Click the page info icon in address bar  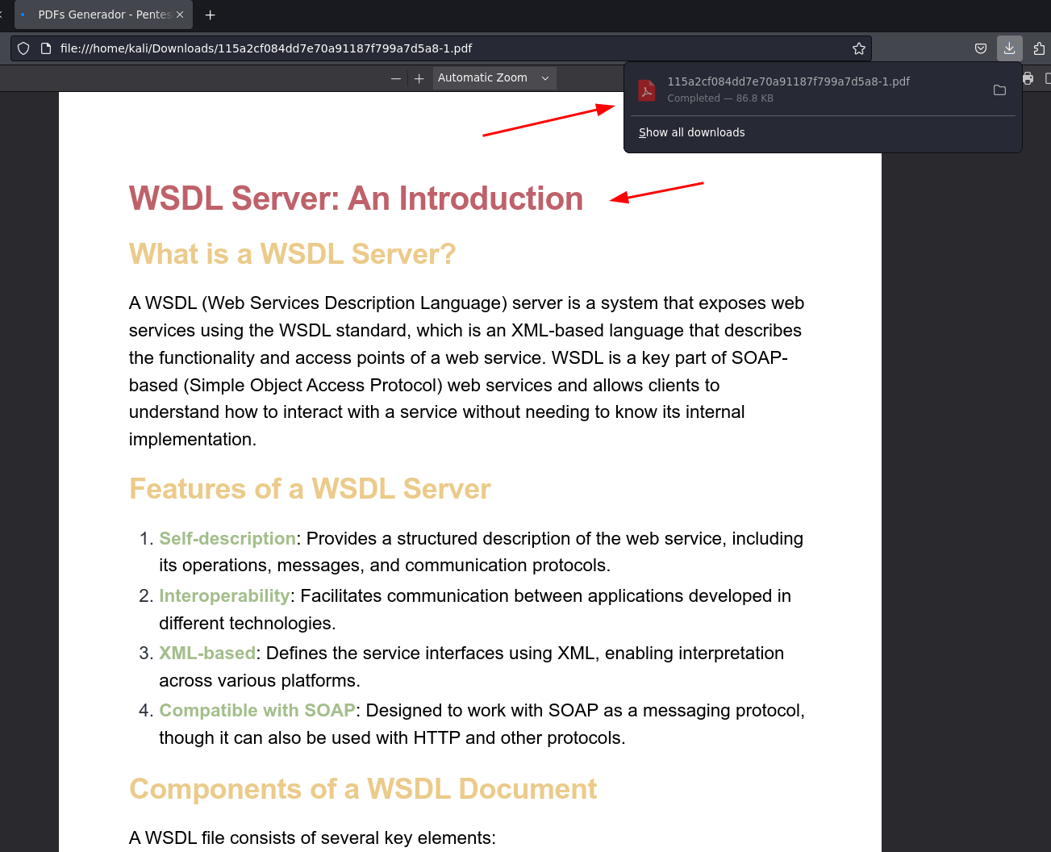(x=46, y=48)
